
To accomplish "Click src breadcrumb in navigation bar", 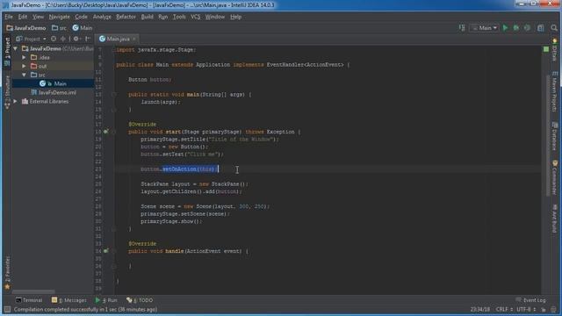I will point(59,28).
